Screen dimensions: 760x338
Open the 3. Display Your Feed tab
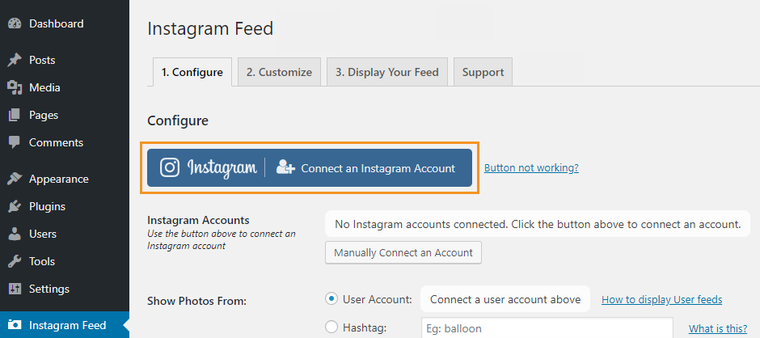pyautogui.click(x=386, y=72)
